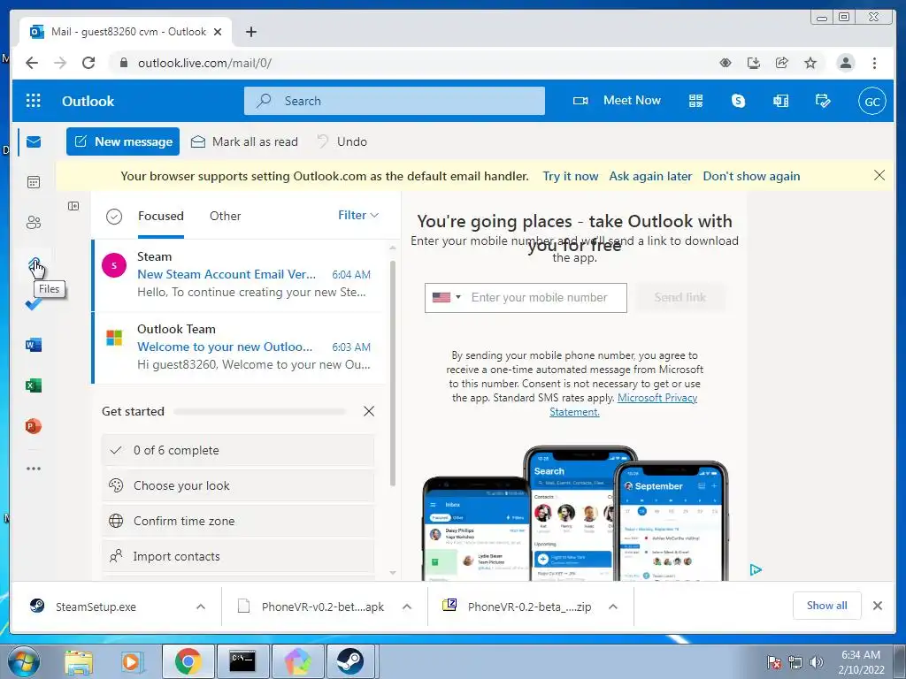Open Outlook office pane icon in header
The height and width of the screenshot is (679, 906).
coord(780,101)
